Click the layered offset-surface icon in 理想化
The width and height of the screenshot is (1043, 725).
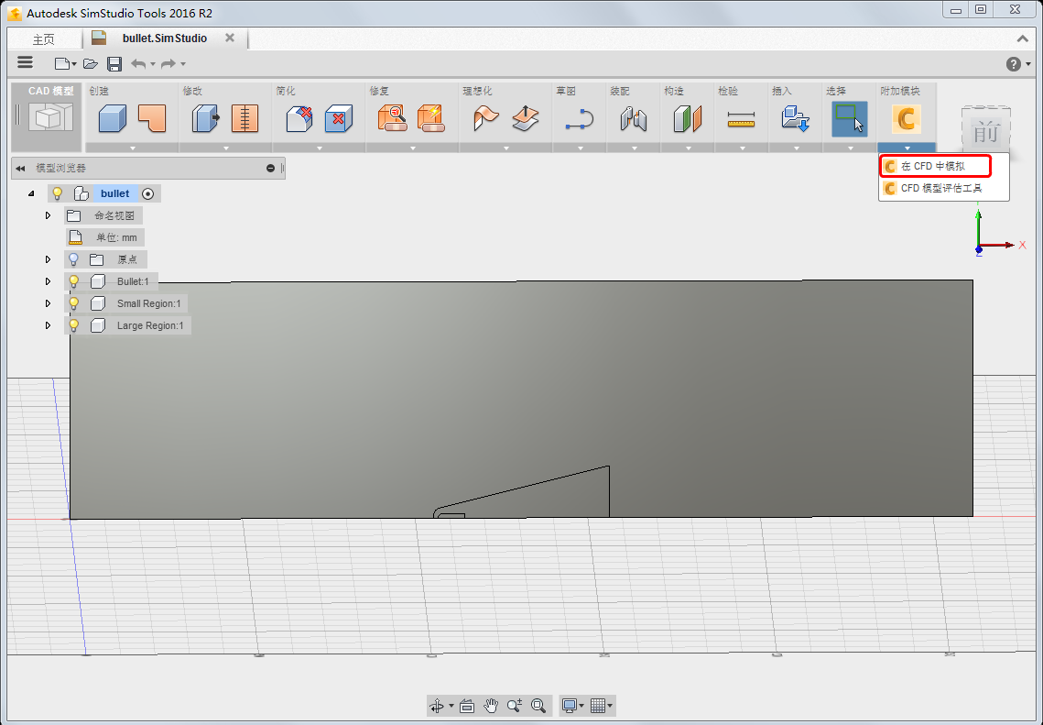pos(526,118)
